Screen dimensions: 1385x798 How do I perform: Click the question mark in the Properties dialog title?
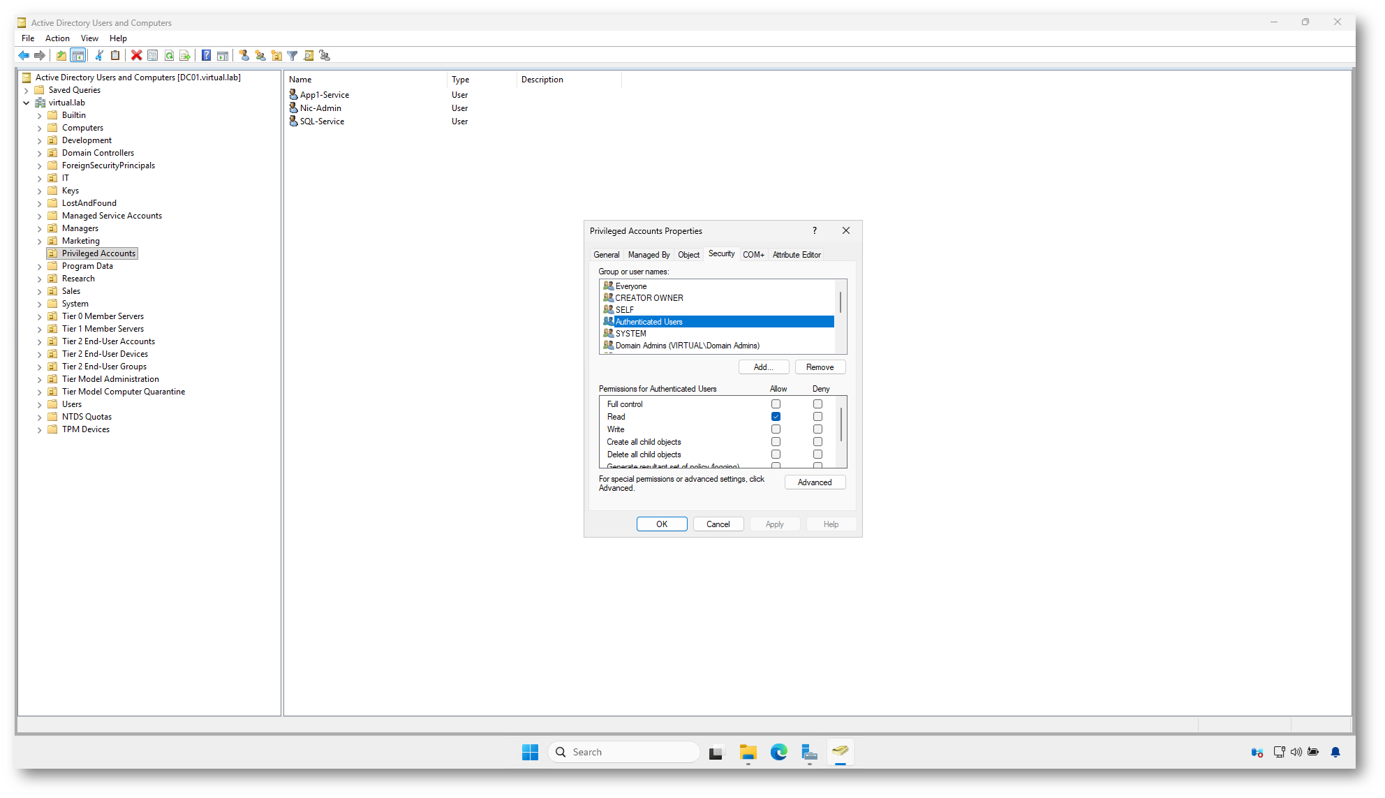[814, 231]
